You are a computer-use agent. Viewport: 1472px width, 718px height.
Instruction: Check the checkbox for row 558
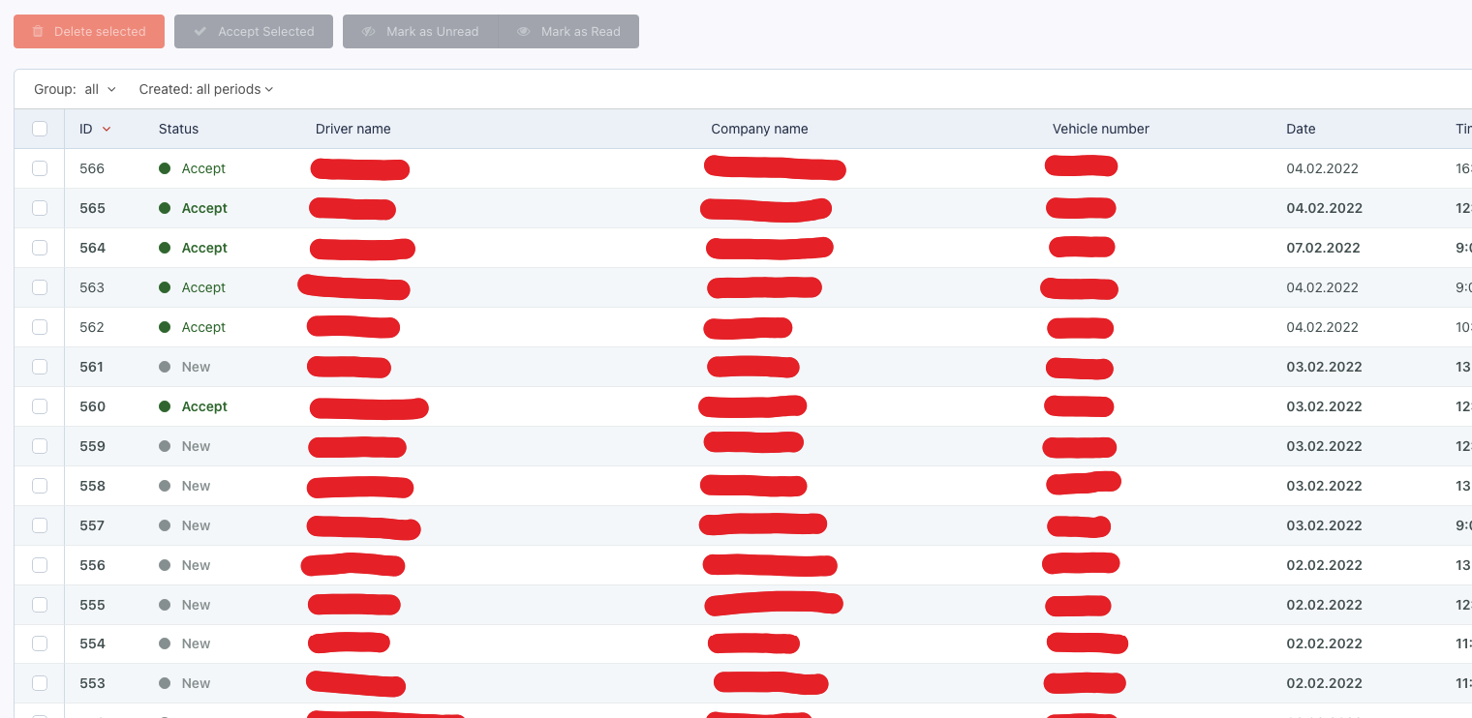[x=40, y=485]
